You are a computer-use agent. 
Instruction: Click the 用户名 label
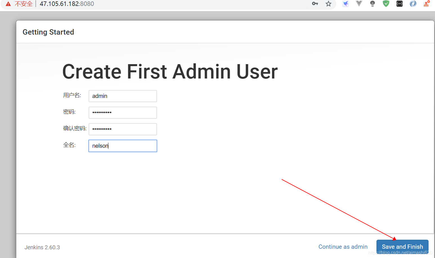pyautogui.click(x=72, y=95)
